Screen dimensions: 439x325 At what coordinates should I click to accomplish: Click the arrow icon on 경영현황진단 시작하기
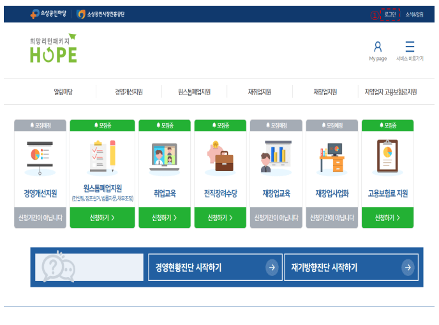pyautogui.click(x=272, y=268)
